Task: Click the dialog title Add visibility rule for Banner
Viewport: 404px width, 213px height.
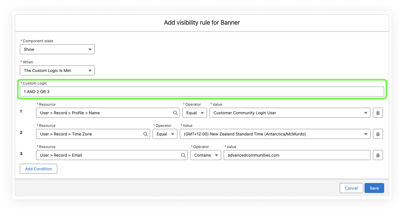Action: tap(202, 23)
